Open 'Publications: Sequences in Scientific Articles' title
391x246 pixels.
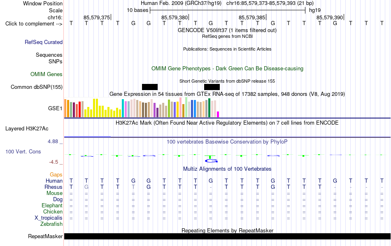[227, 49]
